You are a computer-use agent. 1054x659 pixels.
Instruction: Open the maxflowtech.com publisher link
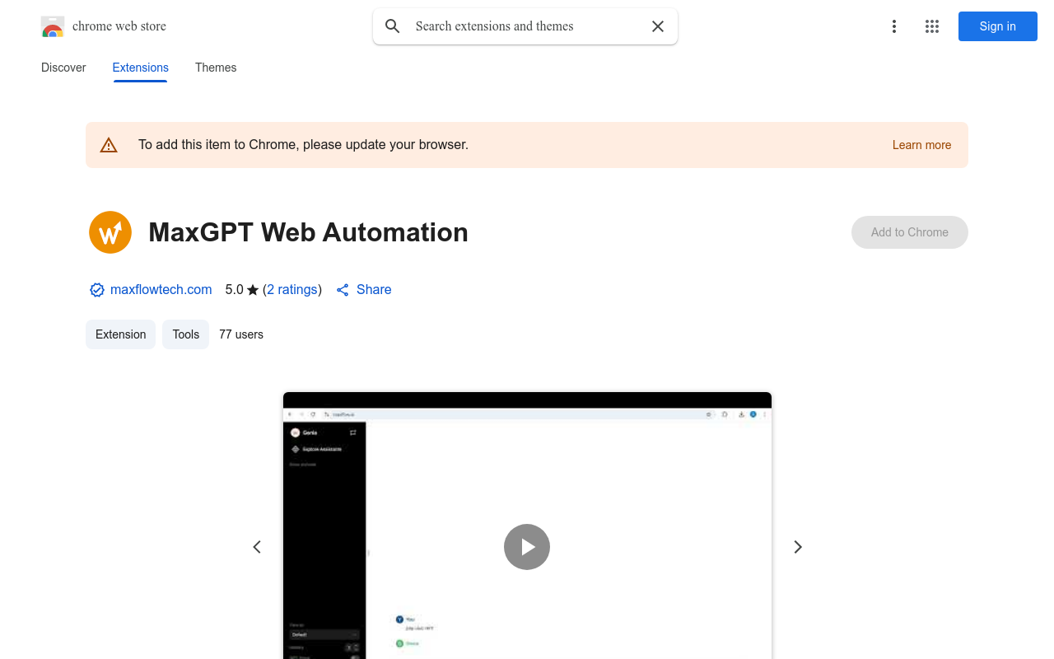[161, 290]
